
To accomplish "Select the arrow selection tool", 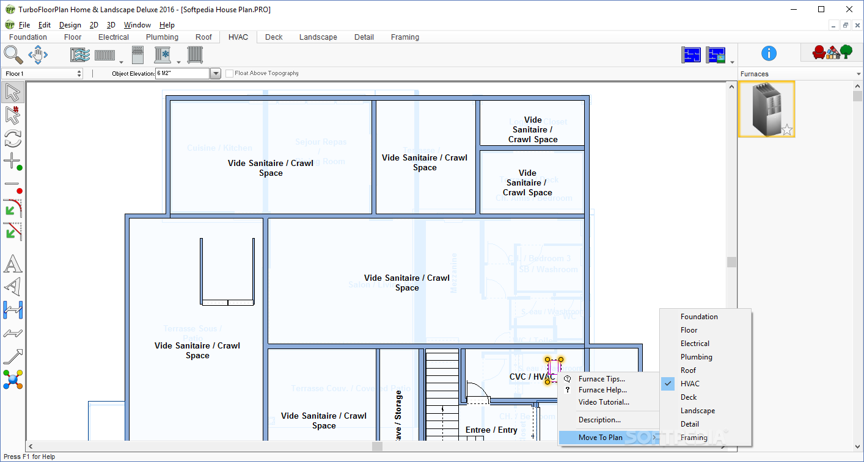I will (13, 93).
